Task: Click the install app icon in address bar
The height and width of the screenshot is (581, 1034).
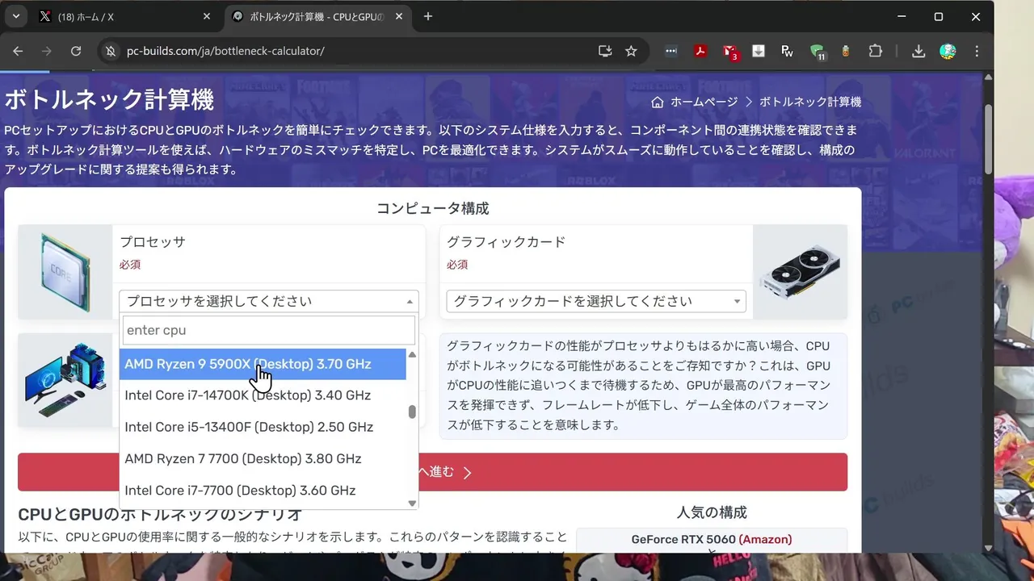Action: (605, 51)
